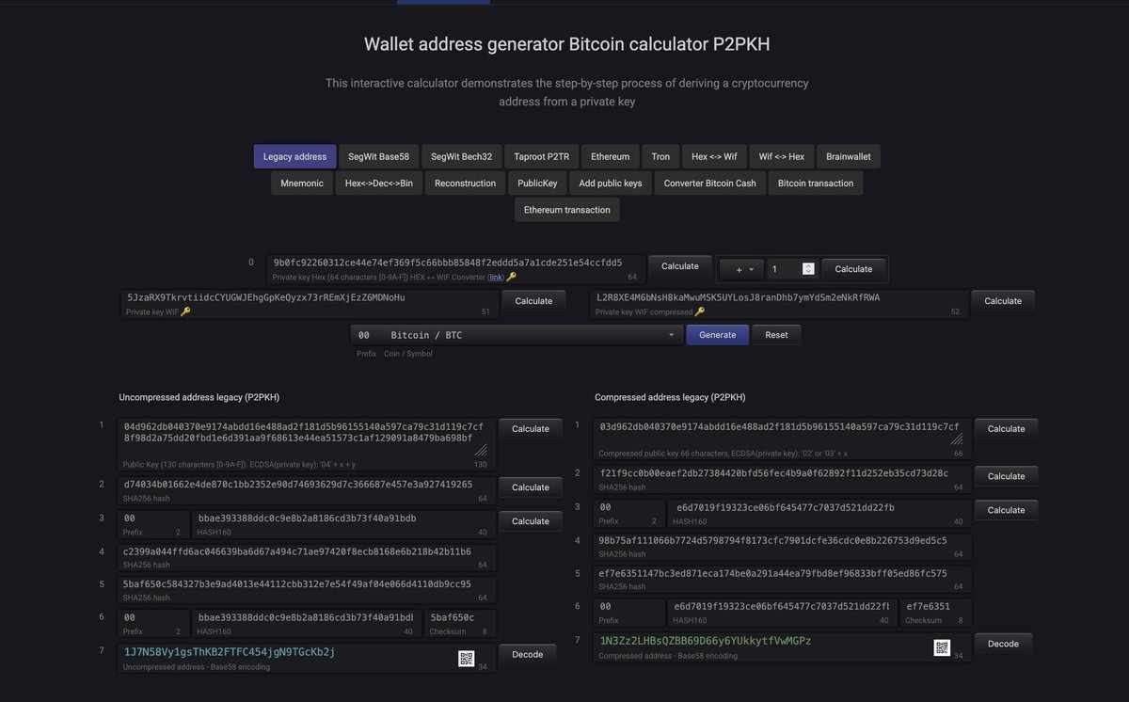Image resolution: width=1129 pixels, height=702 pixels.
Task: Calculate uncompressed SHA256 hash (row 2)
Action: (x=530, y=487)
